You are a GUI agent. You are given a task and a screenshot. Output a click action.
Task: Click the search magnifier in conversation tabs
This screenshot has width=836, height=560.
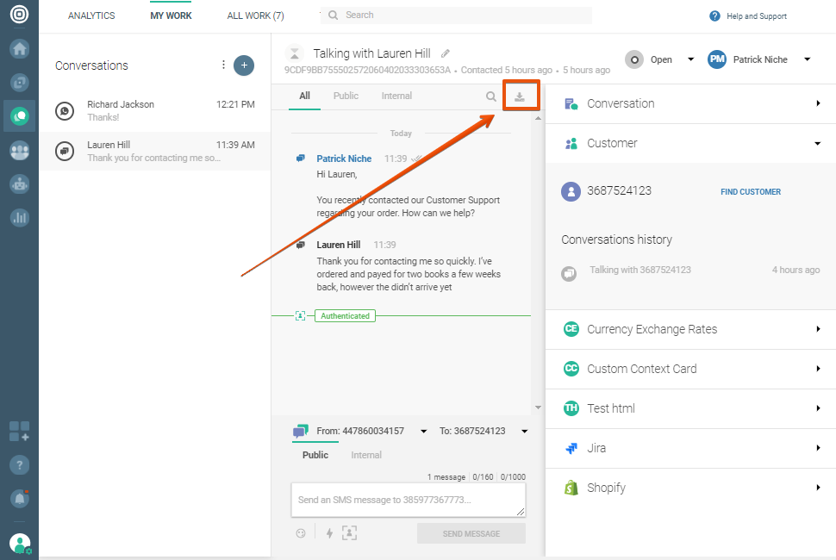tap(490, 96)
